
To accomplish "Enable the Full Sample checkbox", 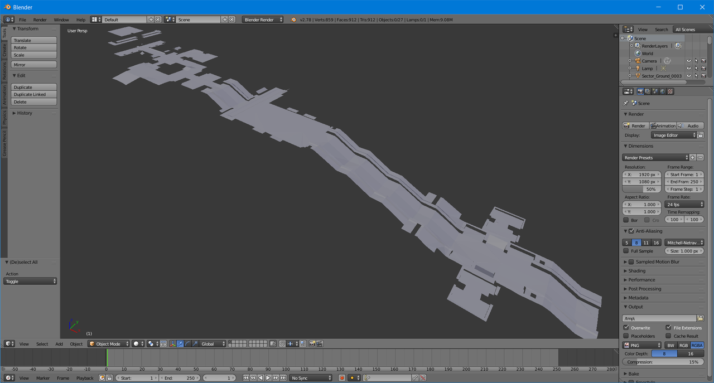I will (626, 251).
